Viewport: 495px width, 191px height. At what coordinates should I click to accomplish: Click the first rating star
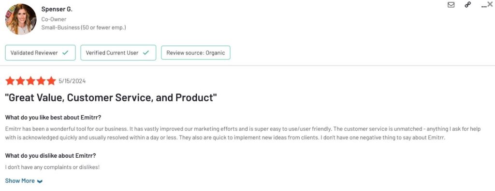coord(10,81)
